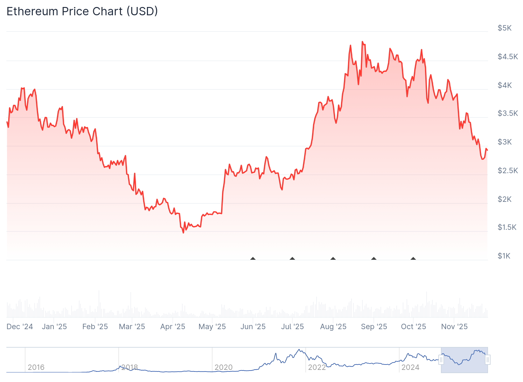Viewport: 523px width, 382px height.
Task: Open the event marker near Sep '25
Action: [374, 259]
